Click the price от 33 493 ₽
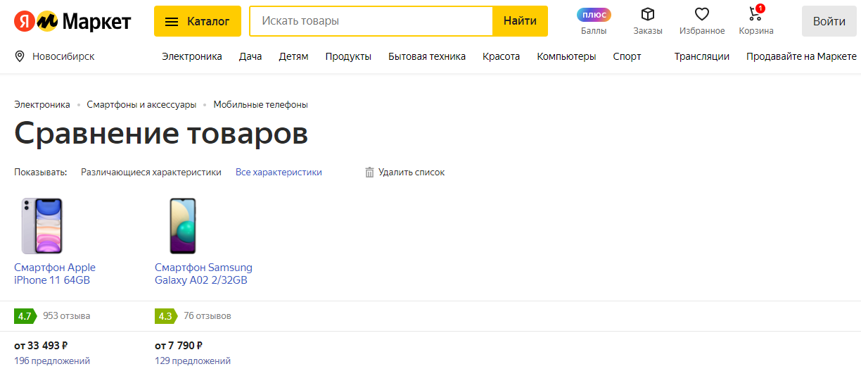Viewport: 861px width, 376px height. 41,346
